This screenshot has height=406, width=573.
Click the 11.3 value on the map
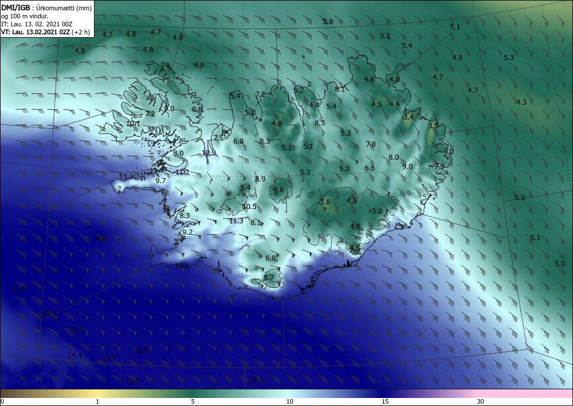point(236,221)
